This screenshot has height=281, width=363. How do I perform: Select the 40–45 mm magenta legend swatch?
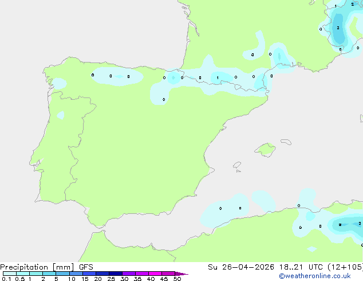[155, 274]
